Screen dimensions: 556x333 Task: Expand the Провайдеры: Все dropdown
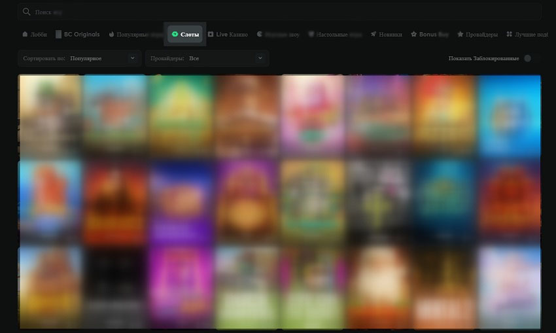click(x=206, y=58)
